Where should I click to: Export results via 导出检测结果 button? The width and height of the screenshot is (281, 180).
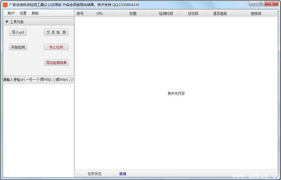[x=56, y=63]
